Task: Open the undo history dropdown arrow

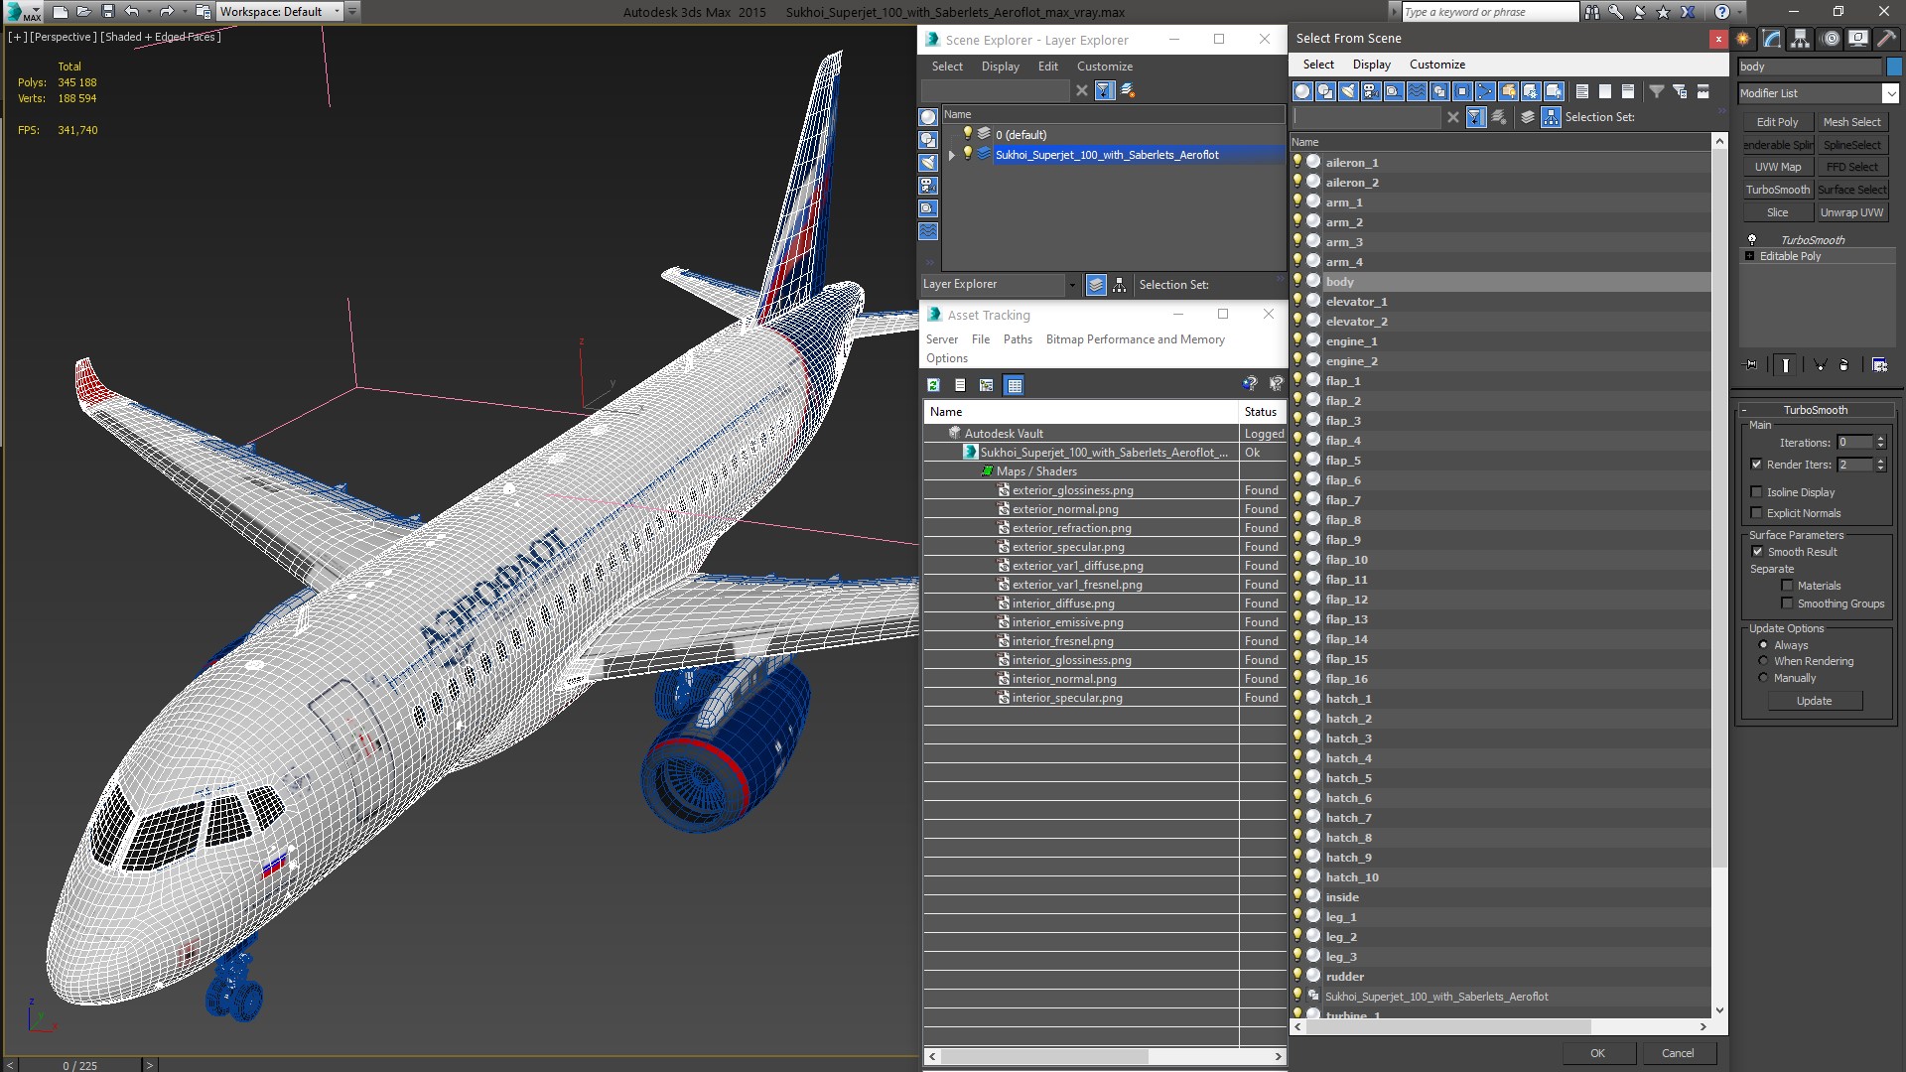Action: pos(148,12)
